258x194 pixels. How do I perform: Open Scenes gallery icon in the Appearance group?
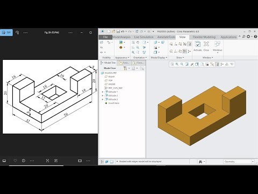click(x=121, y=43)
